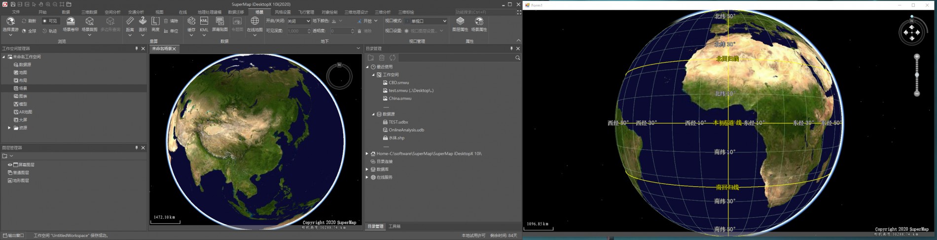Click 轨迹 track button
The image size is (937, 240).
click(x=50, y=31)
